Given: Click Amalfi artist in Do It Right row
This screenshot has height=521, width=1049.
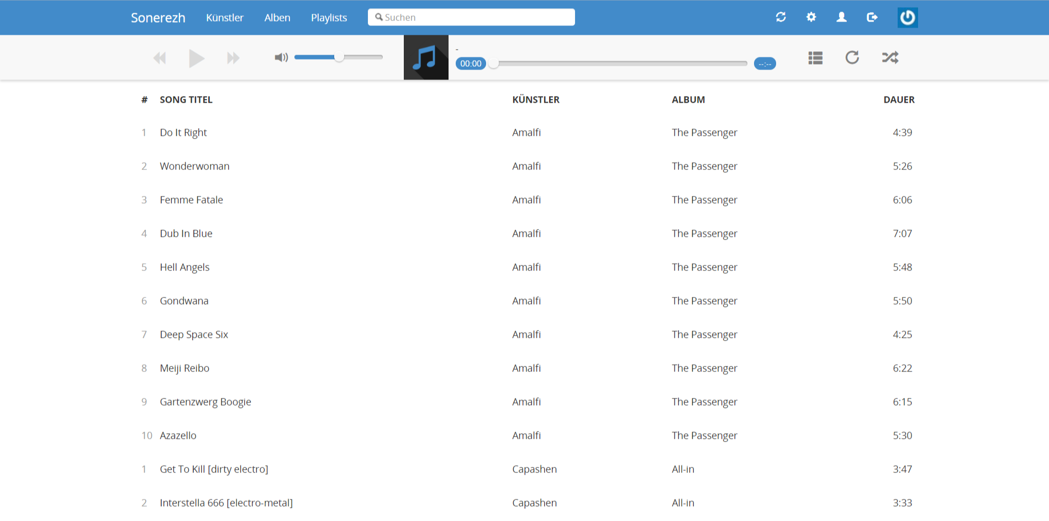Looking at the screenshot, I should 526,132.
